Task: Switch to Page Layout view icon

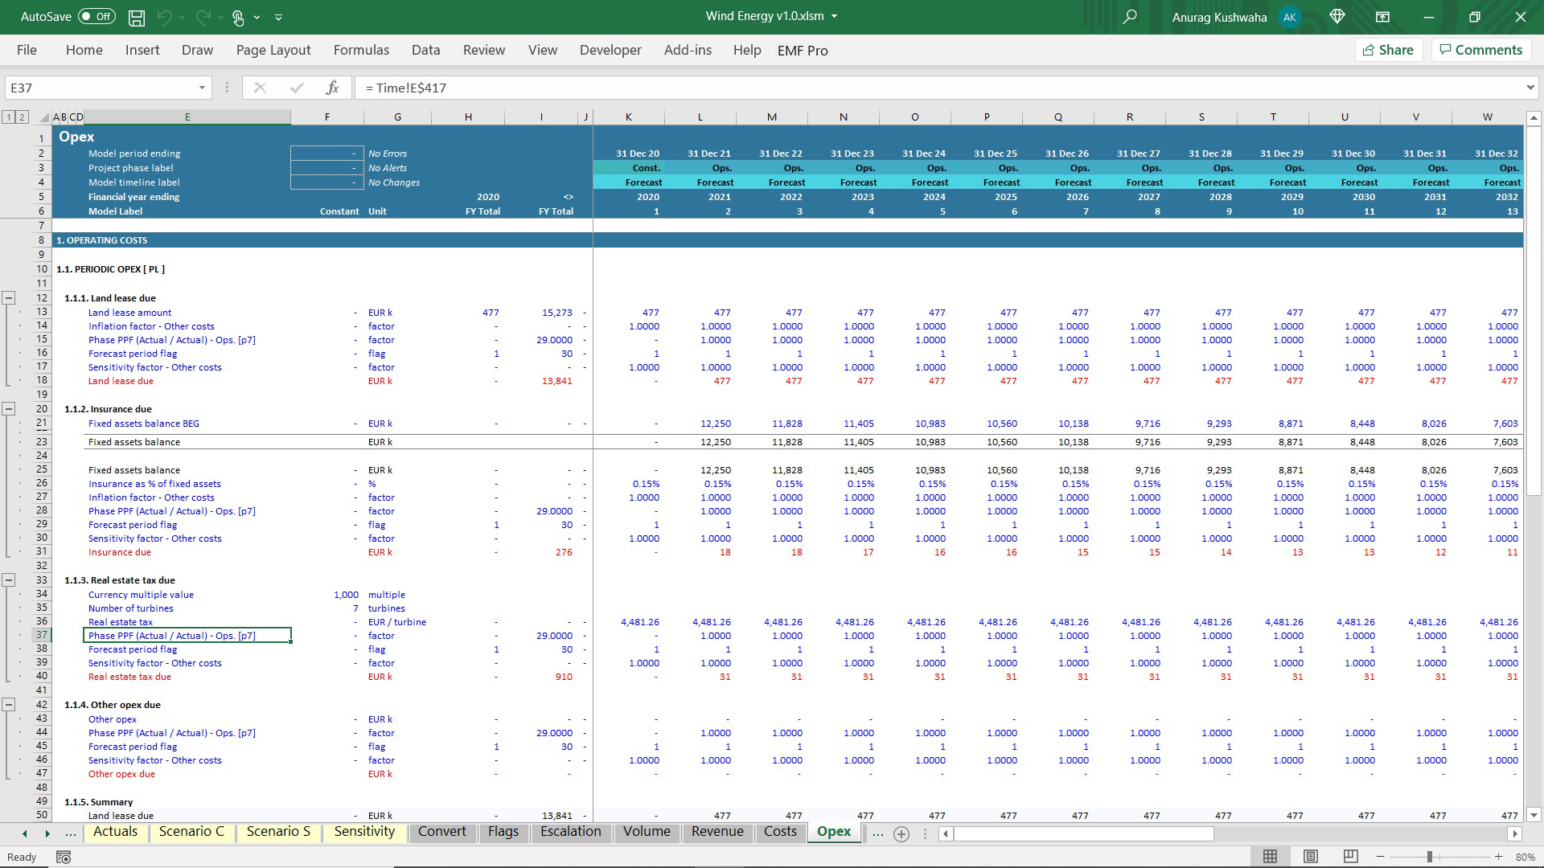Action: [1310, 857]
